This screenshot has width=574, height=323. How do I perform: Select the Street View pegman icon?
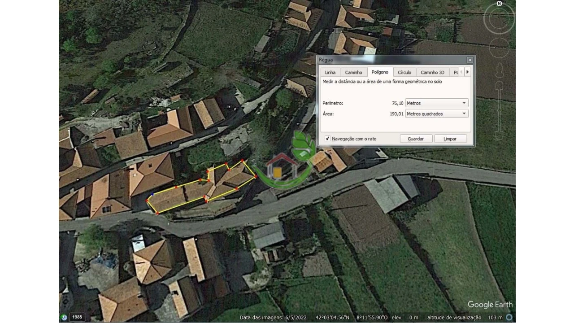click(499, 70)
